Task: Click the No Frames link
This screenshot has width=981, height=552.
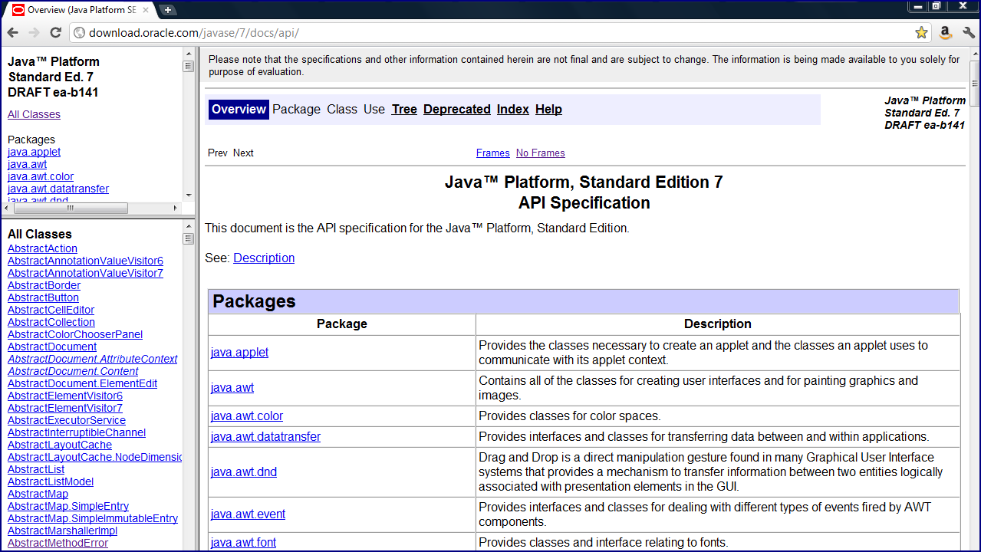Action: pos(541,153)
